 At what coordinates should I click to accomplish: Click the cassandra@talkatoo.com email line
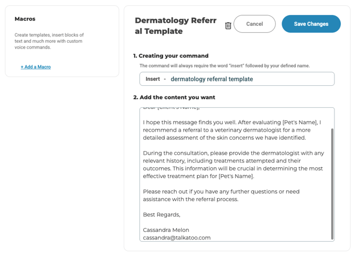(x=177, y=237)
